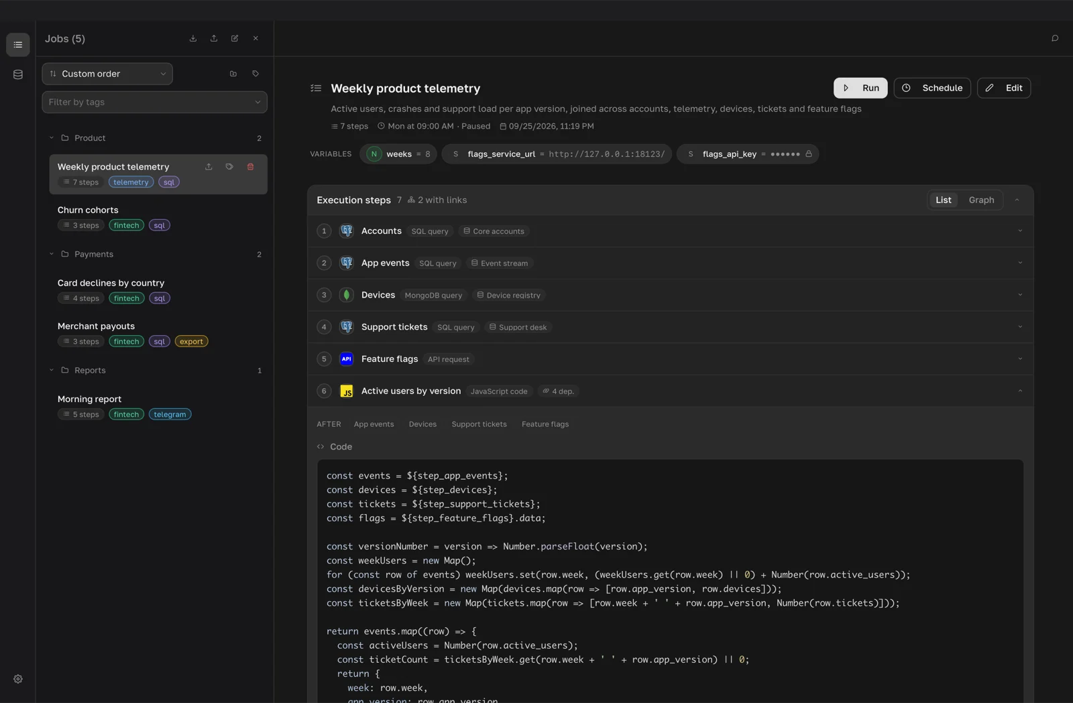Click the Support tickets dependency under AFTER
Screen dimensions: 1073x703
point(479,424)
